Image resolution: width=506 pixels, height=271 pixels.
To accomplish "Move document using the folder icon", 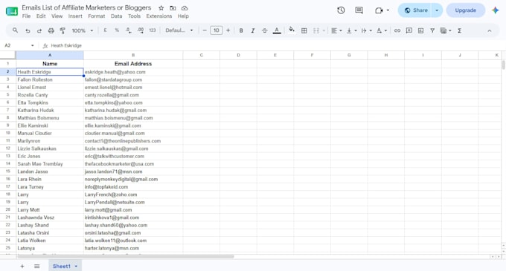I will tap(173, 8).
